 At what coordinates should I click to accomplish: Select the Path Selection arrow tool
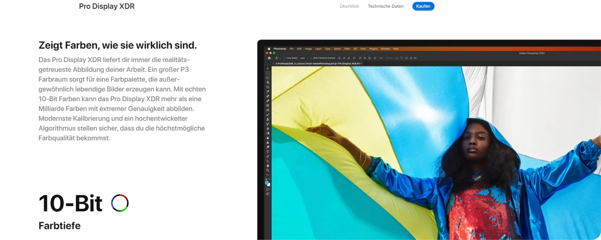point(268,161)
